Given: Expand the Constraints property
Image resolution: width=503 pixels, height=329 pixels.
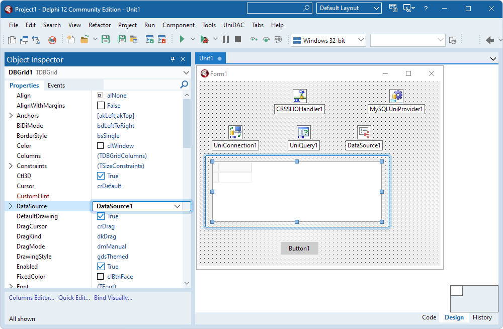Looking at the screenshot, I should (11, 166).
